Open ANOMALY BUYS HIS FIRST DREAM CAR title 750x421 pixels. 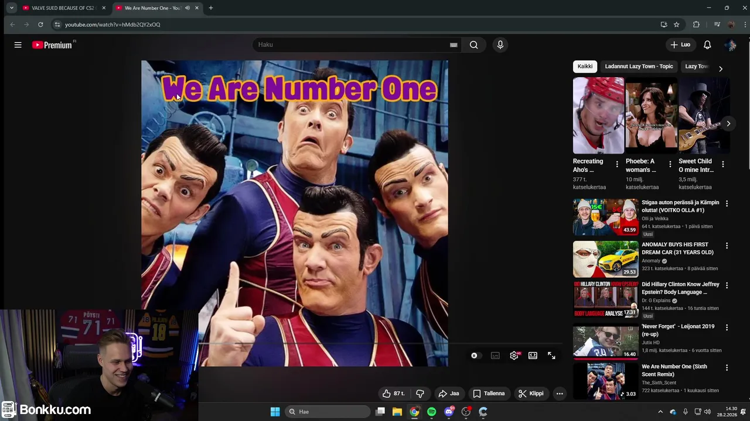pyautogui.click(x=677, y=249)
